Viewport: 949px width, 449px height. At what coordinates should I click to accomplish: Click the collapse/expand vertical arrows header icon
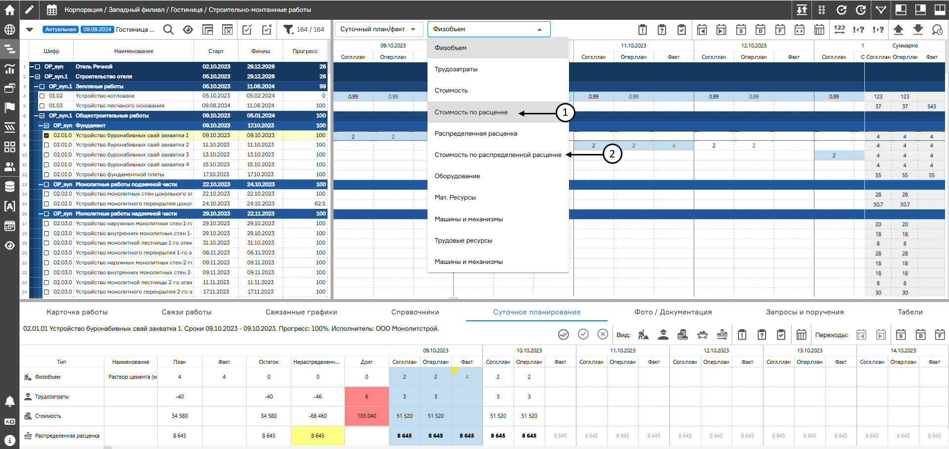pos(802,9)
